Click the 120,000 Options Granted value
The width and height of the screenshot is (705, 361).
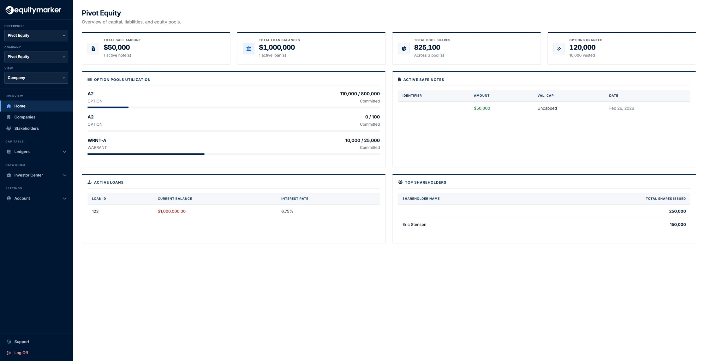pos(582,47)
